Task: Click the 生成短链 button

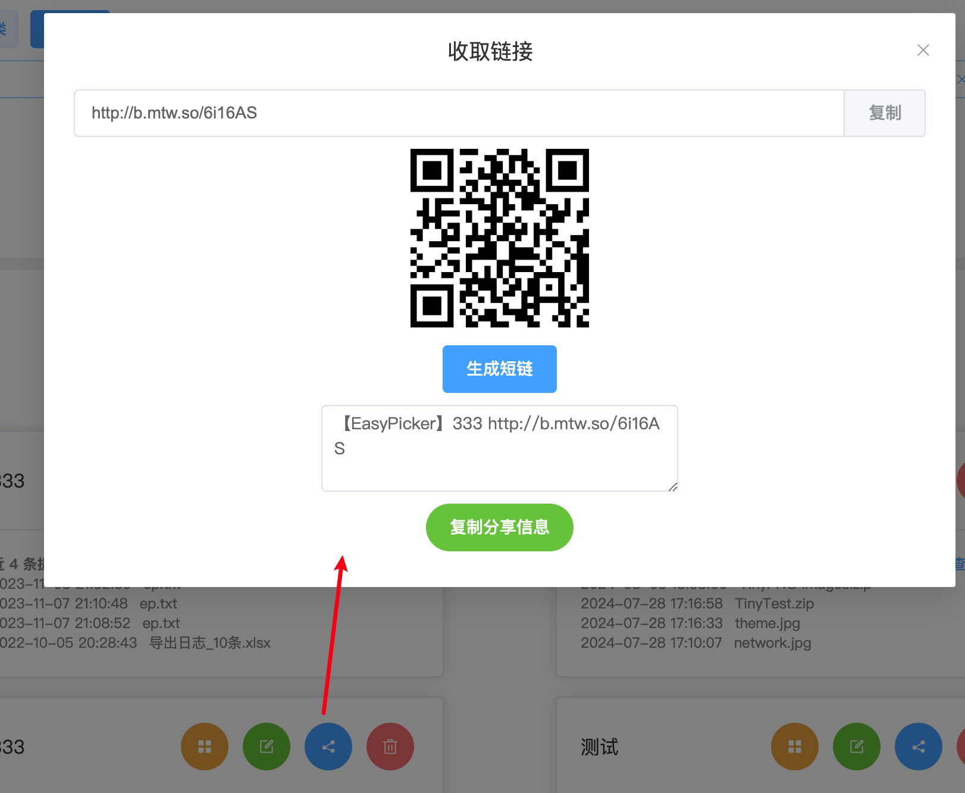Action: pyautogui.click(x=500, y=369)
